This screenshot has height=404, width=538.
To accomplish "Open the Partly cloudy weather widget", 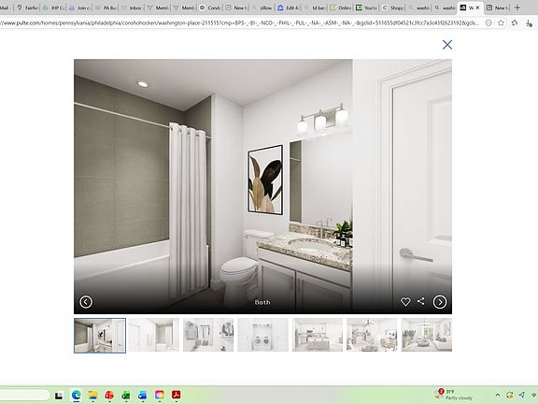I will [x=454, y=395].
